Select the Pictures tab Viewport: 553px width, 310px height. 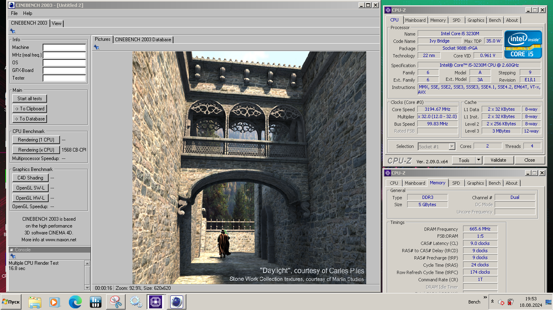coord(102,39)
